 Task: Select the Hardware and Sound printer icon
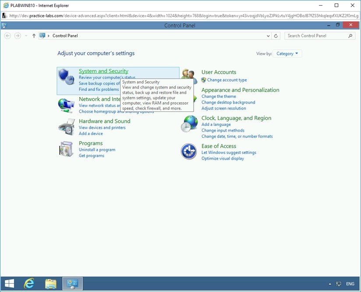point(66,127)
